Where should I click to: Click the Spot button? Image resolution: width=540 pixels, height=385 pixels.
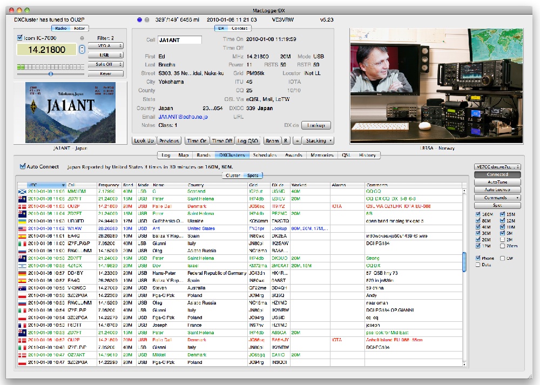pos(497,205)
